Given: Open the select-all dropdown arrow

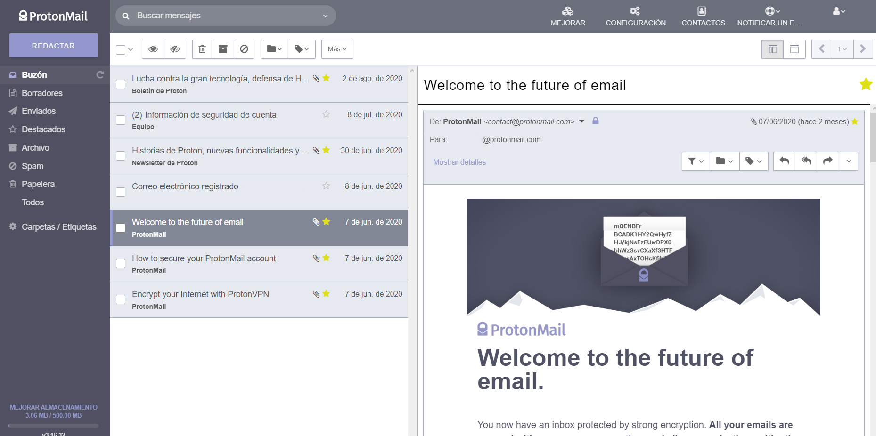Looking at the screenshot, I should pos(131,49).
